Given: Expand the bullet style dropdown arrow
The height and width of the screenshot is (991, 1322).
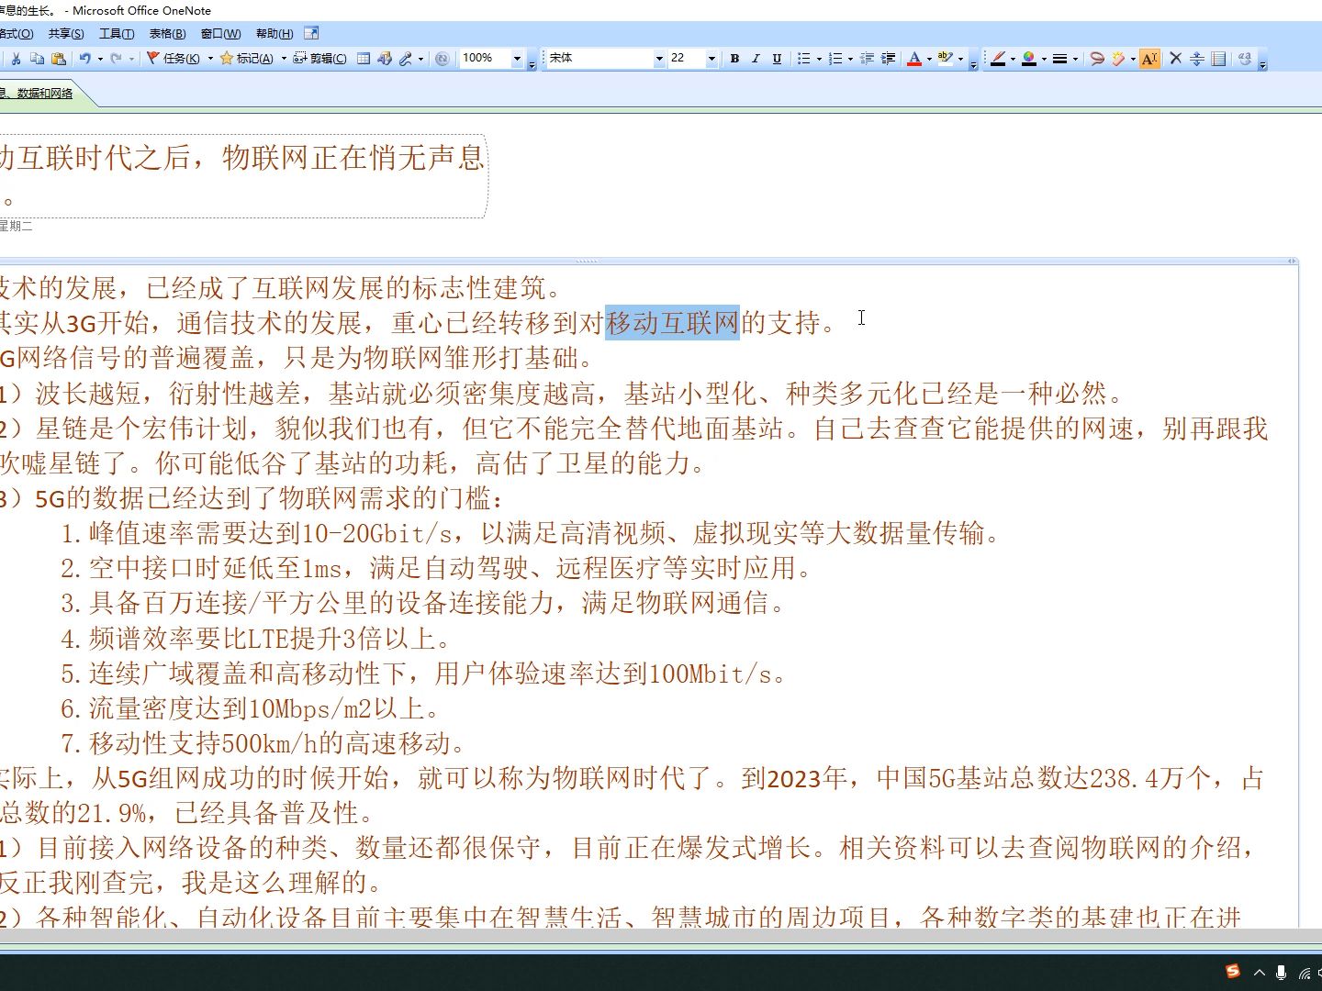Looking at the screenshot, I should (x=819, y=59).
